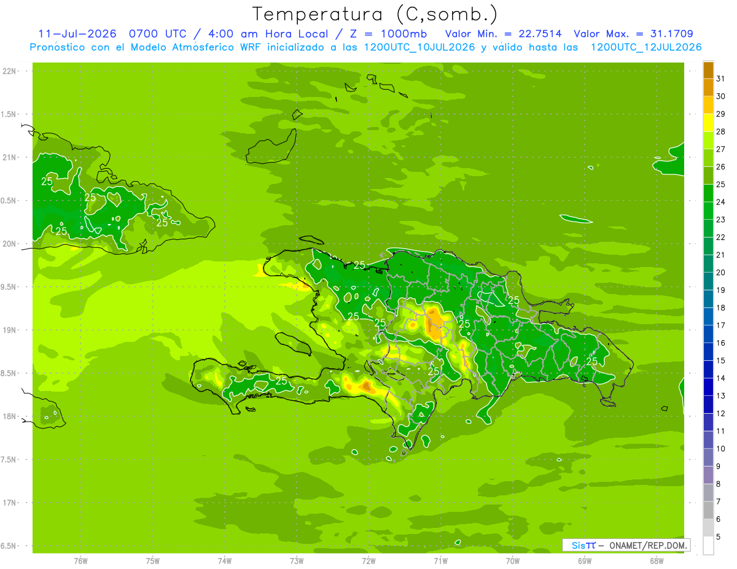737x569 pixels.
Task: Click the "19N" latitude axis label
Action: click(9, 330)
